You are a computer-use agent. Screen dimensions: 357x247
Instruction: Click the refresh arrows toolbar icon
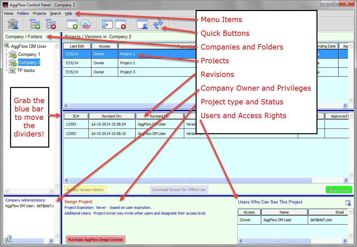coord(158,24)
